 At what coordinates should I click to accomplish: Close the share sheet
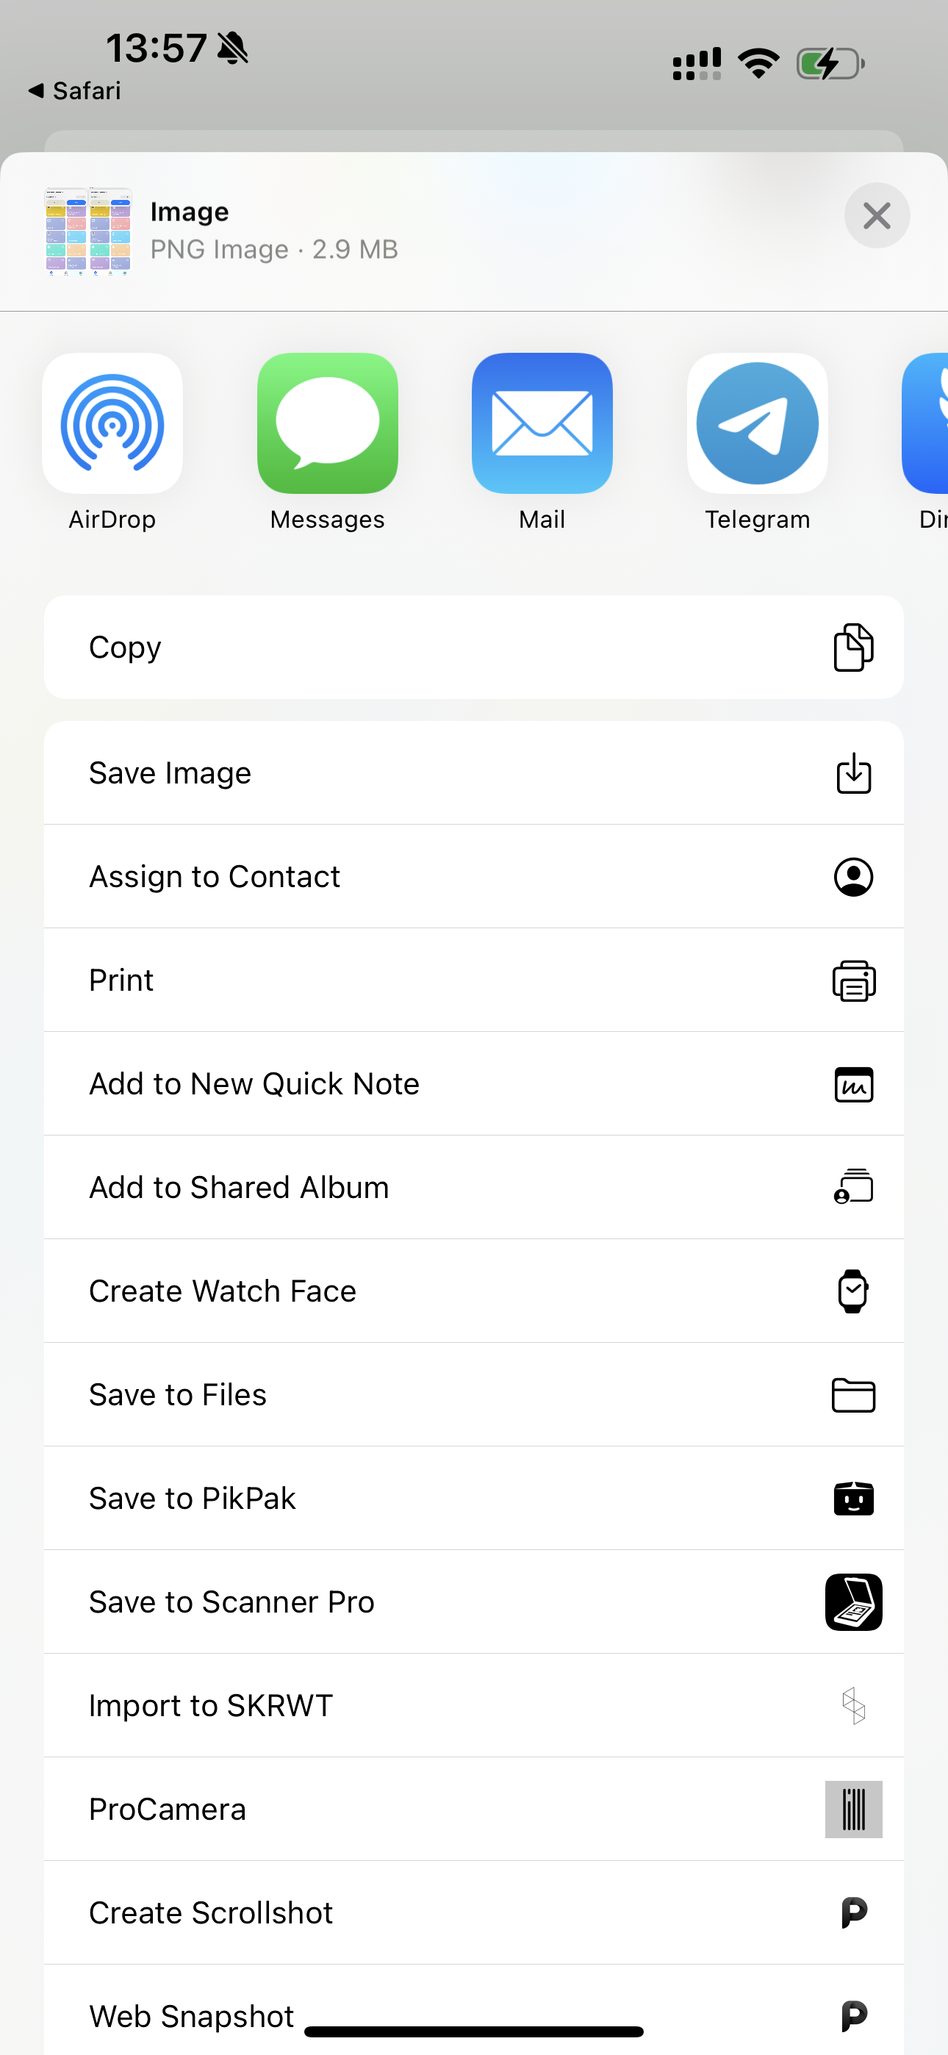pyautogui.click(x=876, y=215)
